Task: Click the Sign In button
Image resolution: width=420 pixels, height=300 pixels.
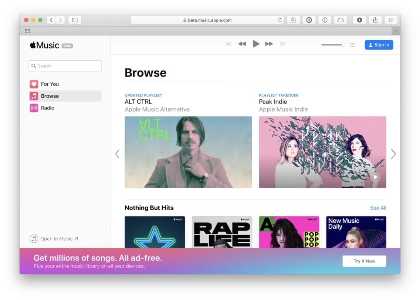Action: [x=379, y=45]
